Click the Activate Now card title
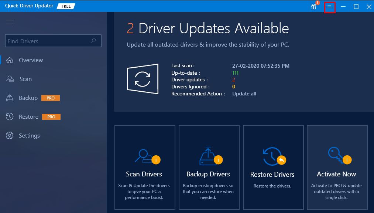 point(336,174)
